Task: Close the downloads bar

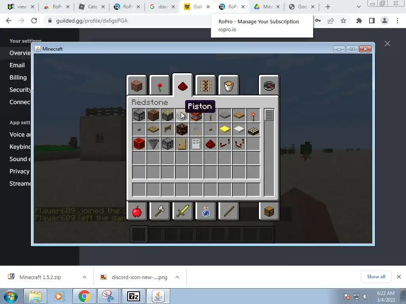Action: pyautogui.click(x=399, y=277)
